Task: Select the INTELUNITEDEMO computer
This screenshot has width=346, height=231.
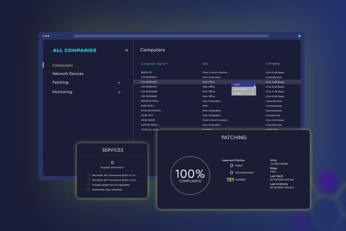Action: click(x=151, y=111)
